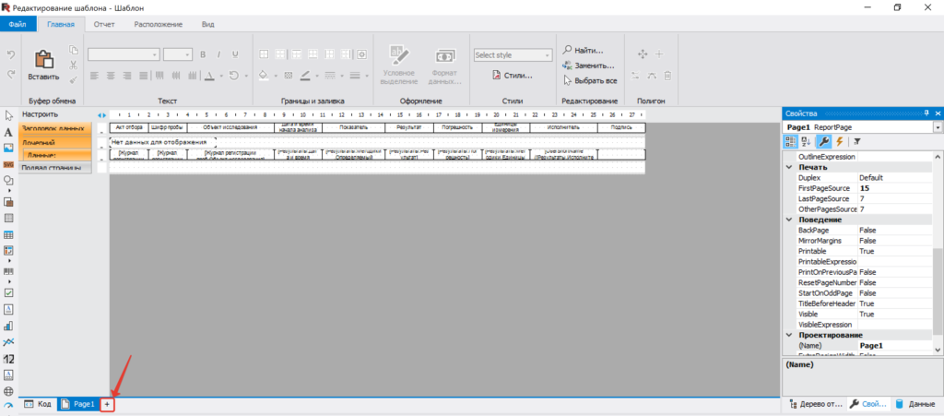Click the Paste (Вставить) icon

(43, 59)
